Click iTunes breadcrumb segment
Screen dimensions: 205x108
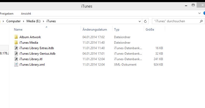point(51,21)
